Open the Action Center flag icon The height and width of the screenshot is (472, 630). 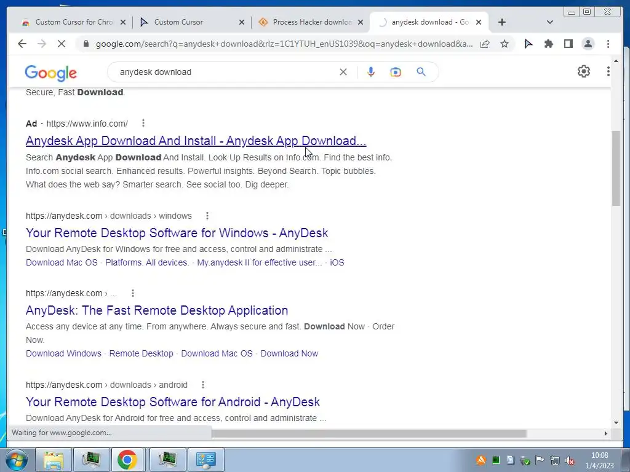point(540,460)
